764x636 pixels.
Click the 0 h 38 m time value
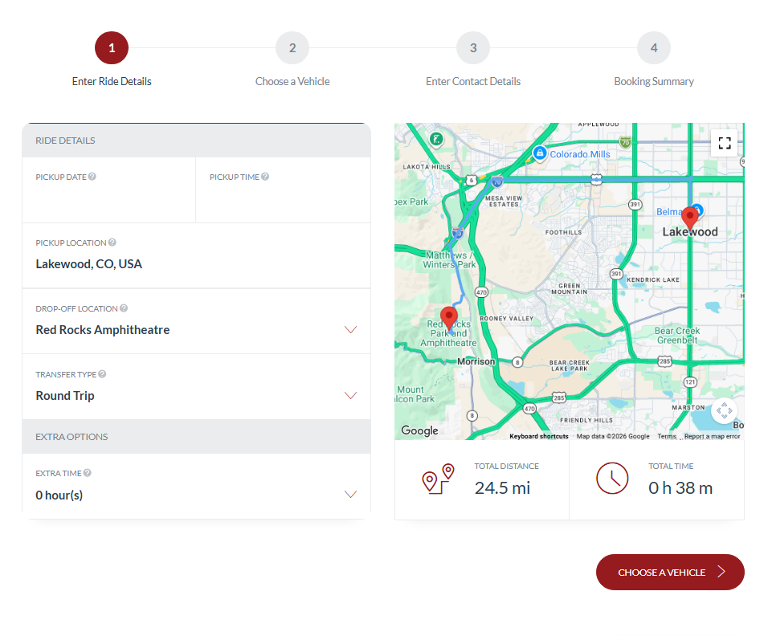680,488
